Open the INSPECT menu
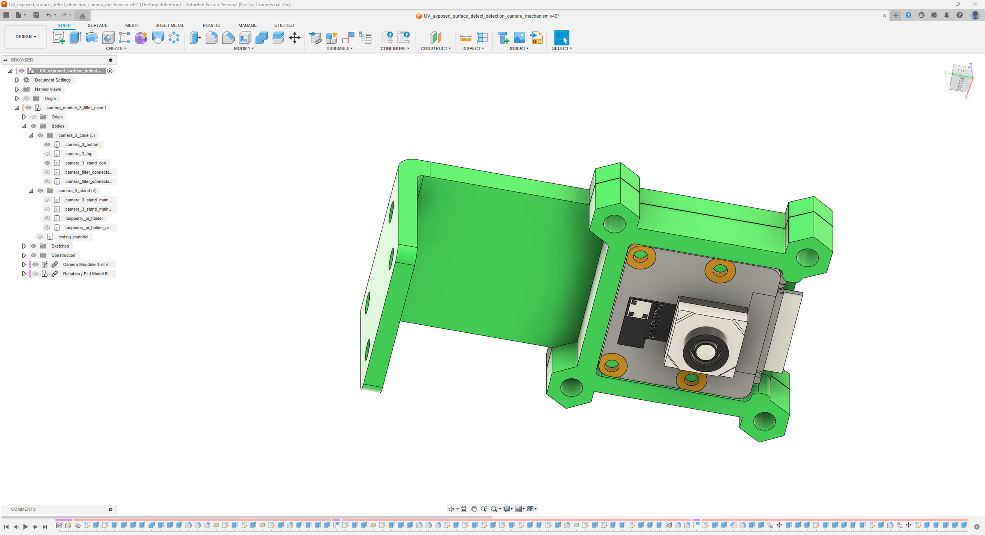Image resolution: width=985 pixels, height=535 pixels. [x=473, y=48]
